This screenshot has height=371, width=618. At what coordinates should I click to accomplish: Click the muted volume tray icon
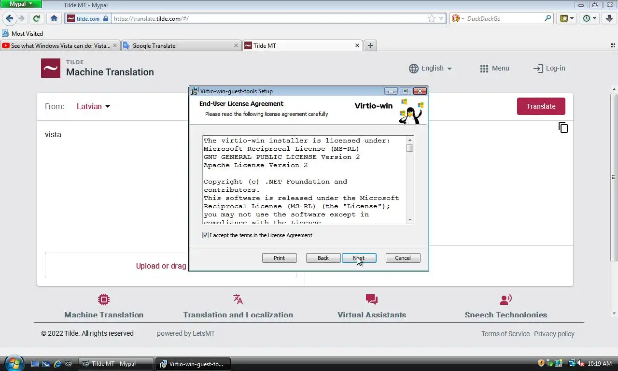[581, 363]
